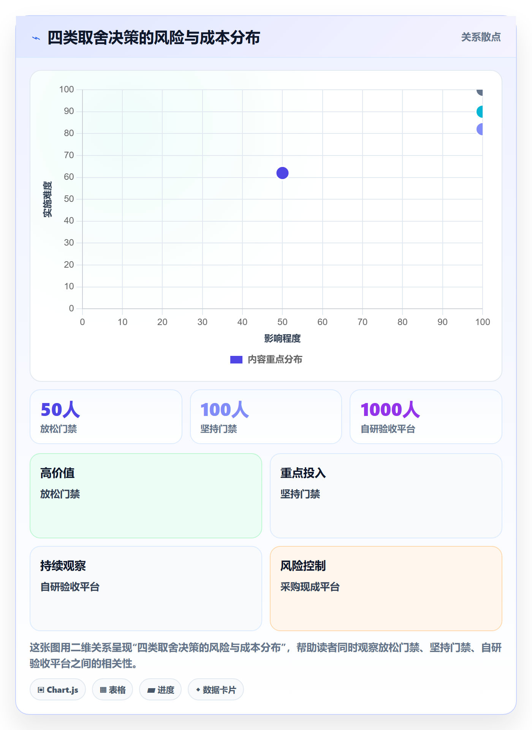The height and width of the screenshot is (730, 532).
Task: Select the orange 风险控制 quadrant card
Action: 386,589
